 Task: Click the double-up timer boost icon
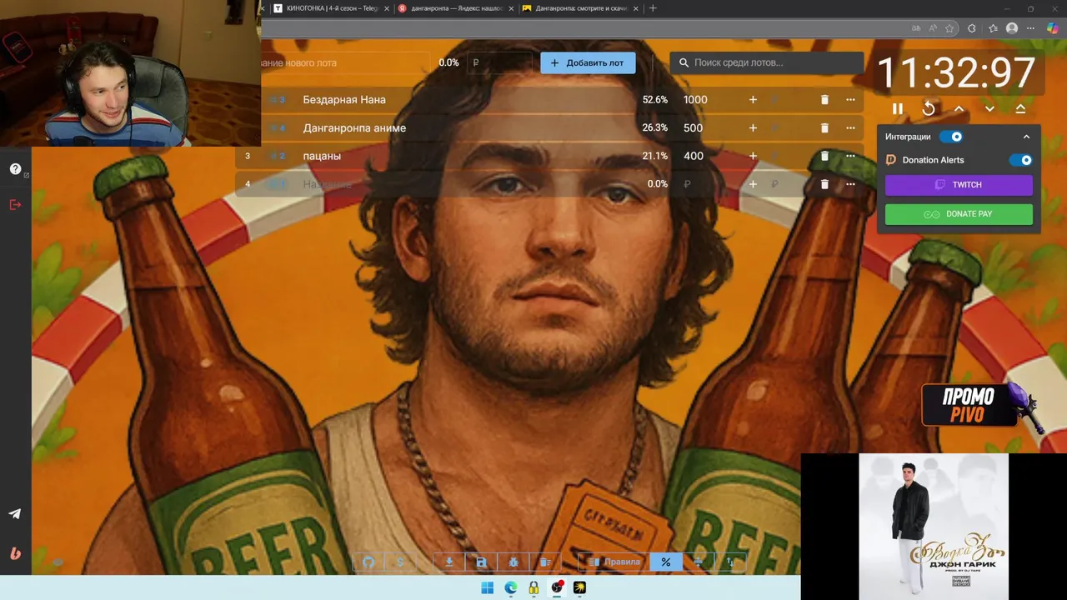click(x=1020, y=109)
